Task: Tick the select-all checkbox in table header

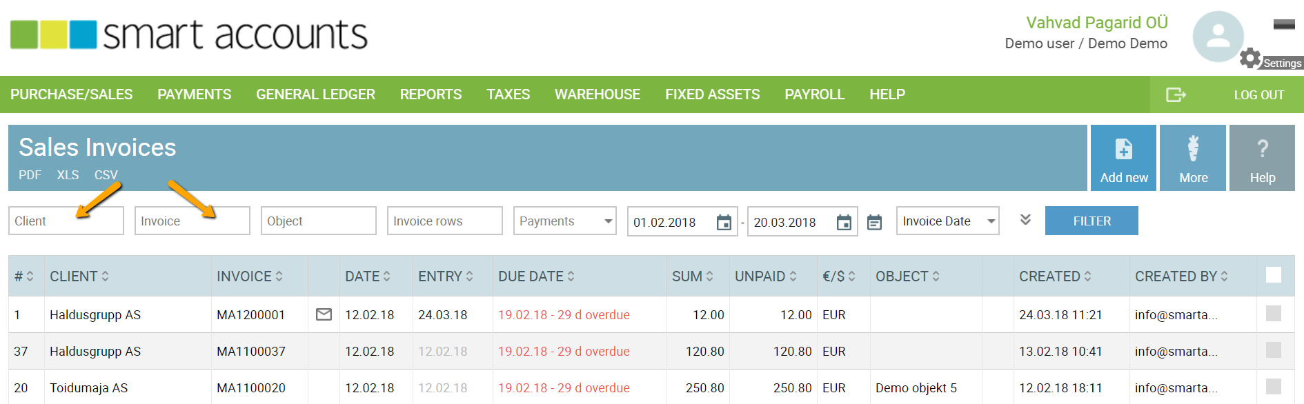Action: click(x=1274, y=274)
